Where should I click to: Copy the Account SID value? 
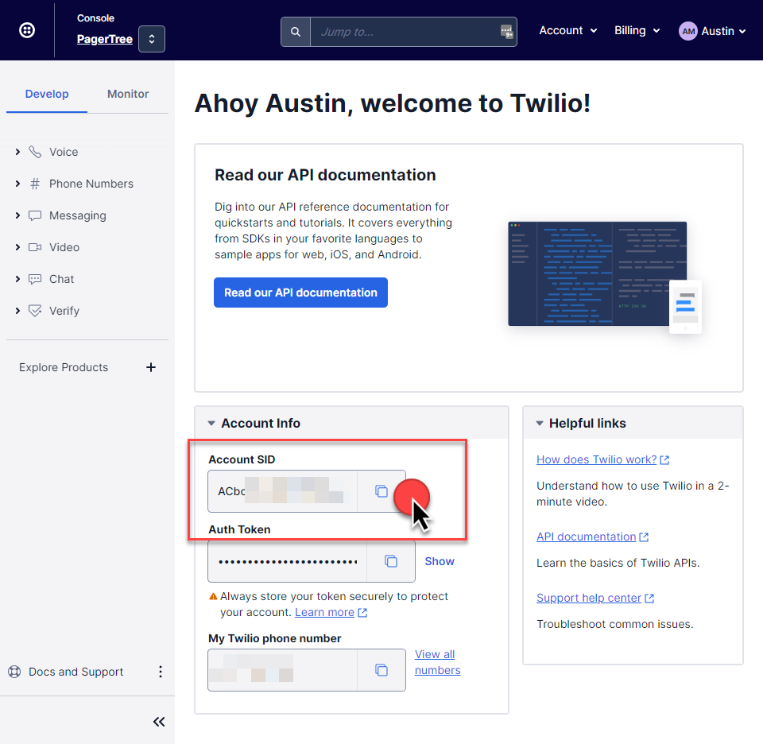(381, 491)
